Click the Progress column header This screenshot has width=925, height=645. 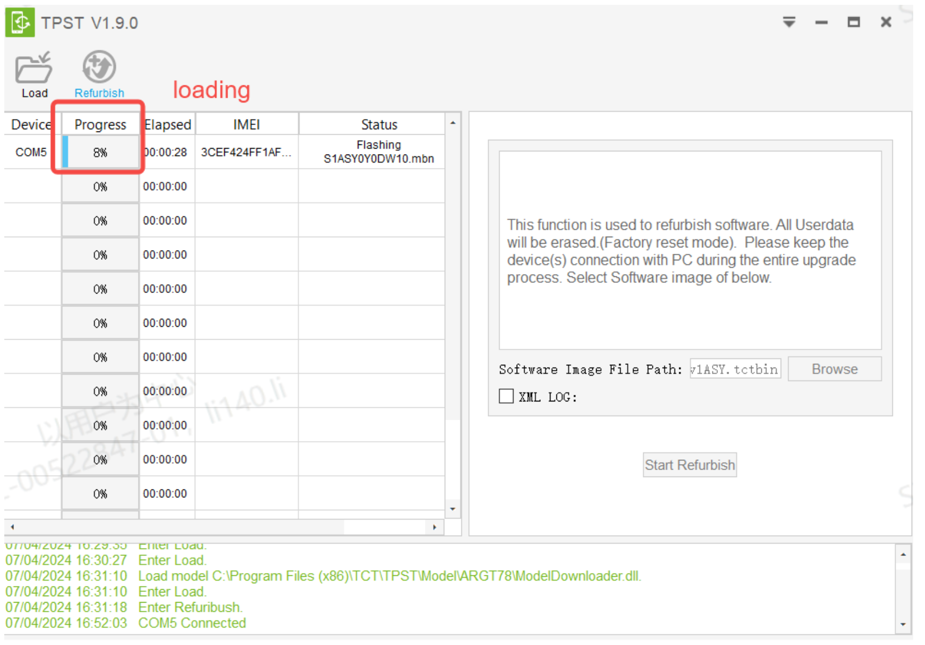point(100,124)
